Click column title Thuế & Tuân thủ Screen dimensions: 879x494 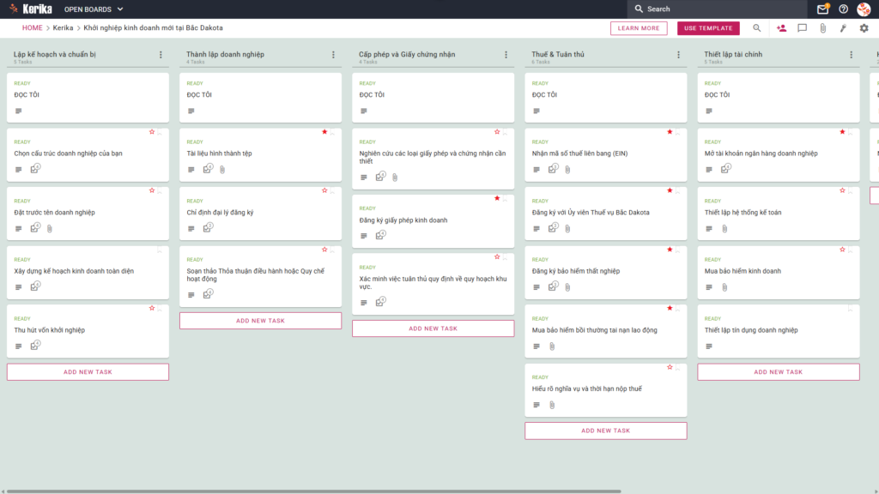(x=558, y=54)
